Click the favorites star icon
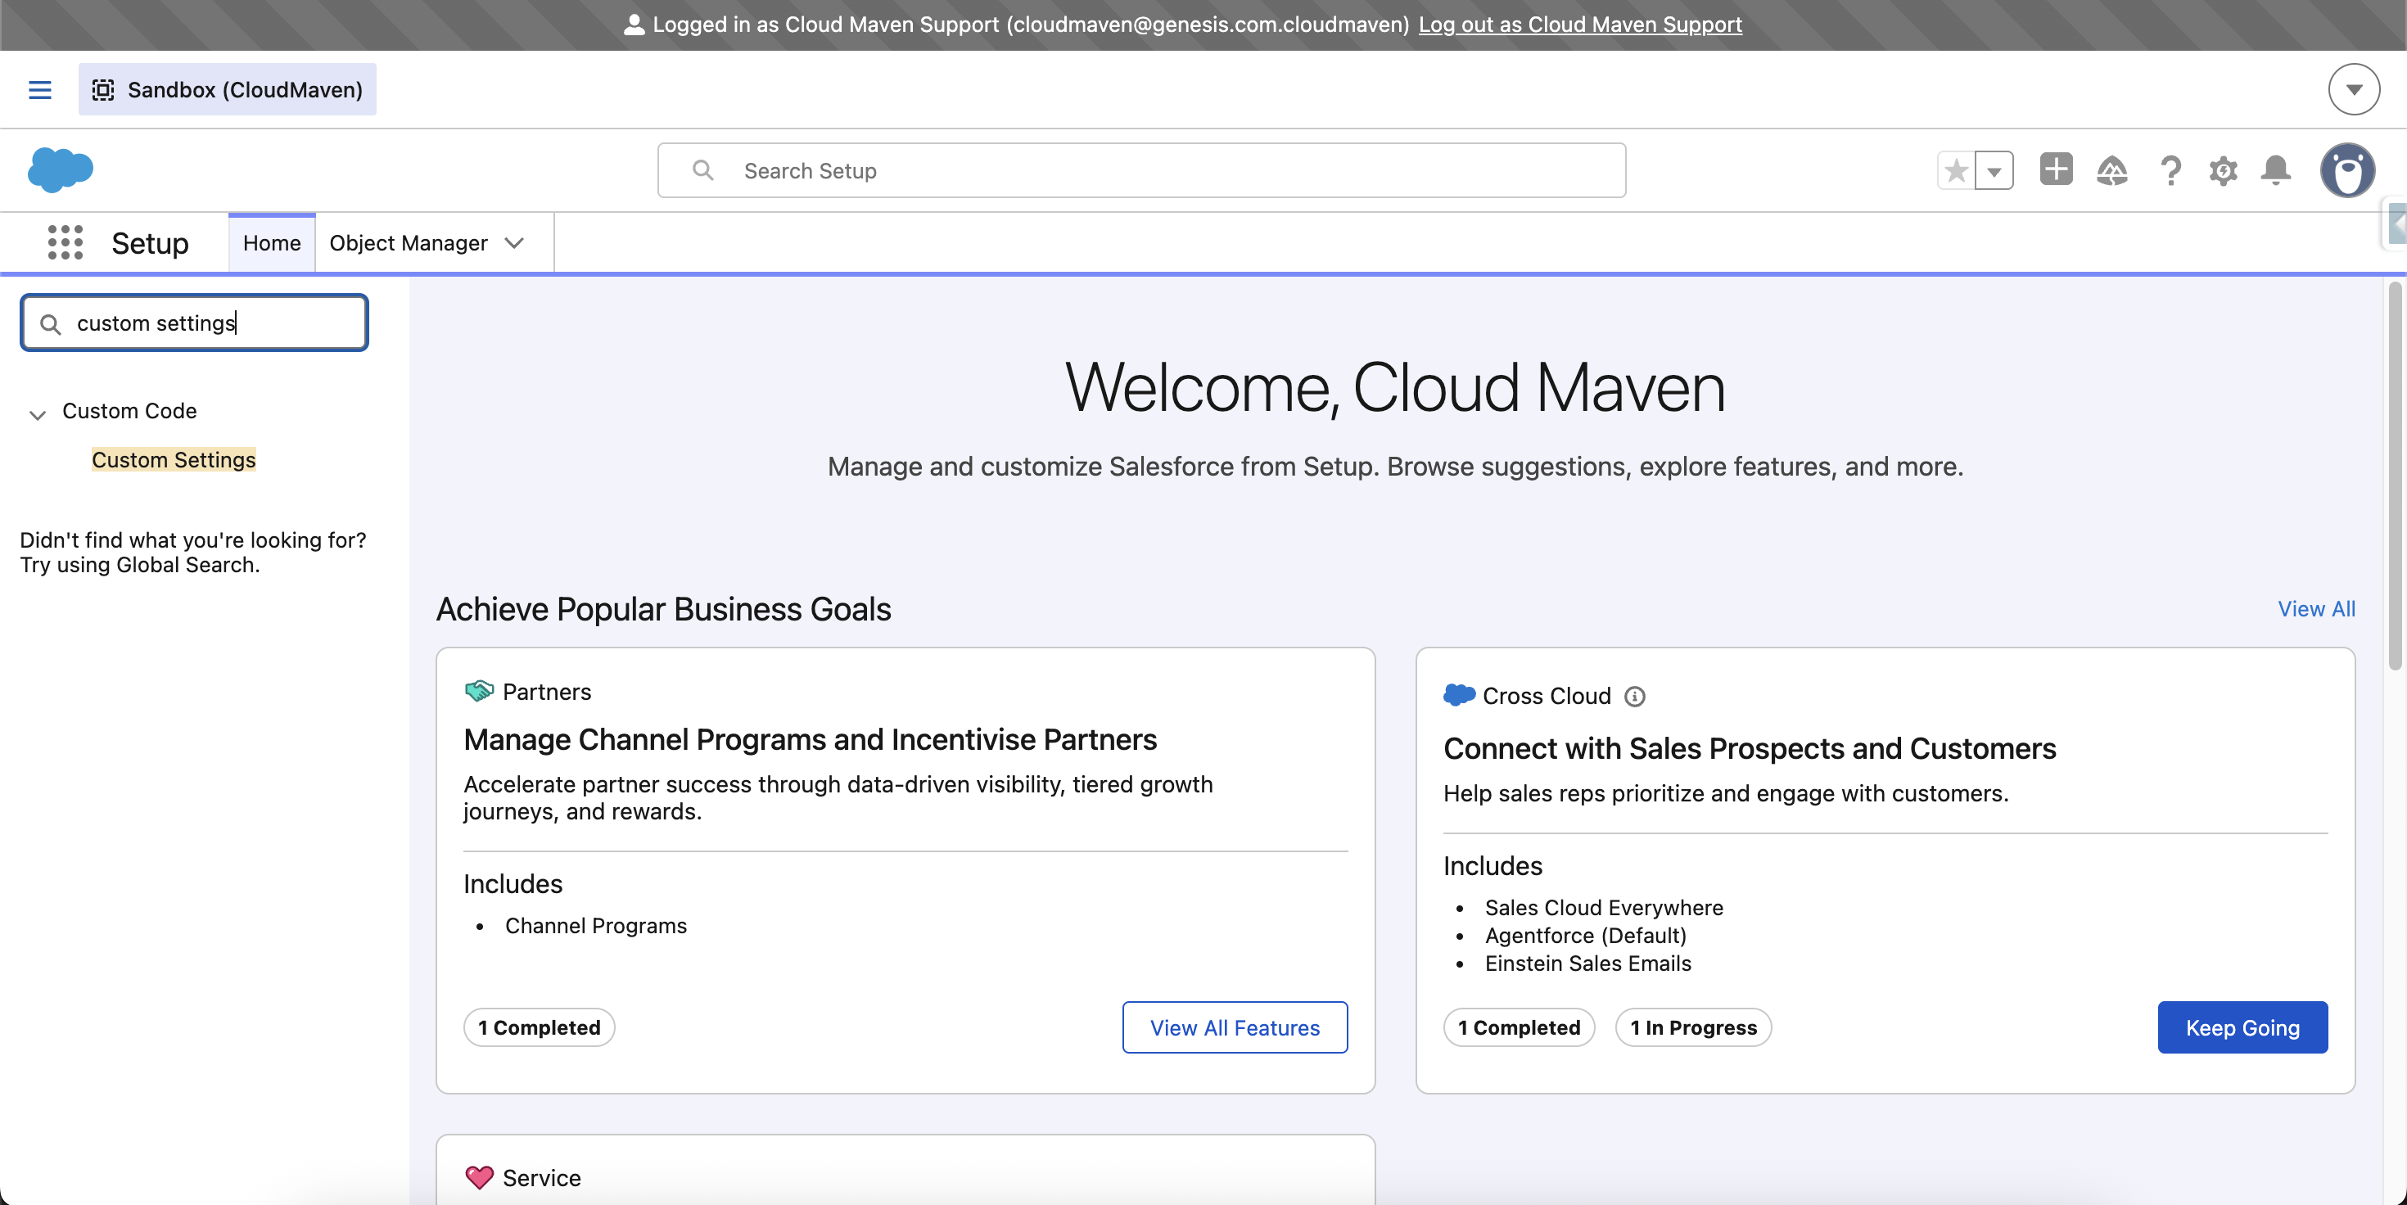This screenshot has width=2407, height=1205. [1957, 170]
